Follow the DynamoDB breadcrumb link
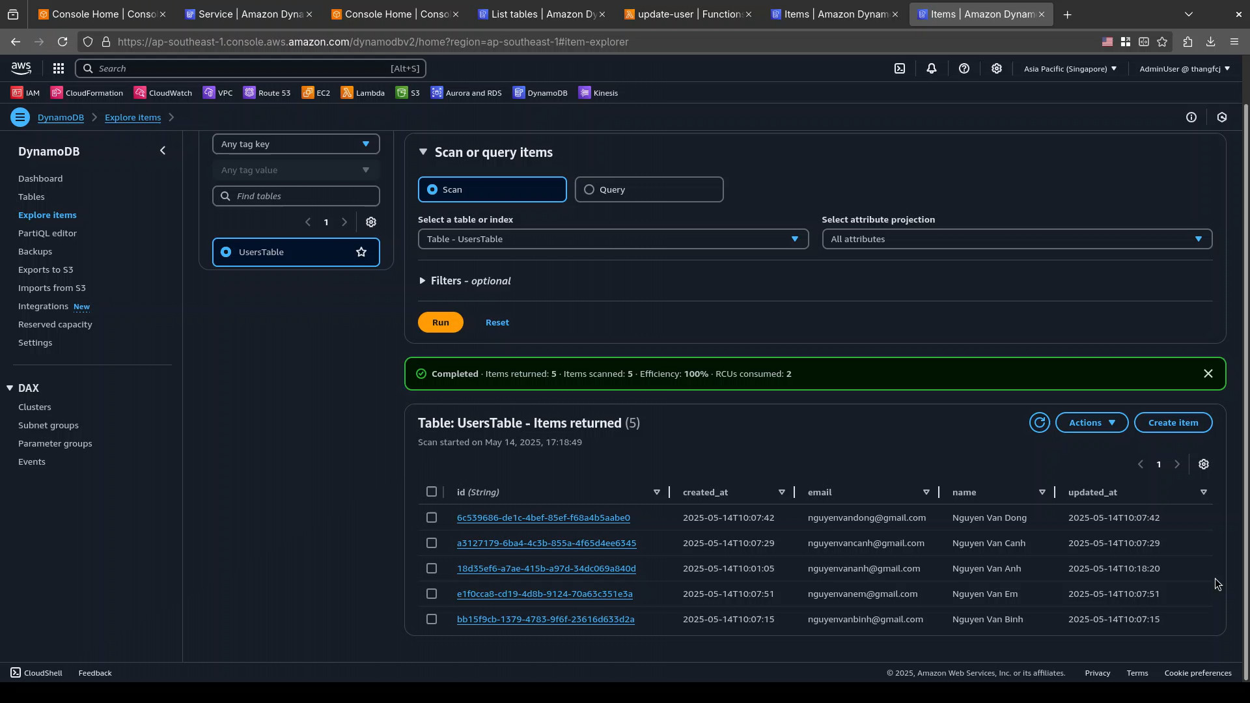The width and height of the screenshot is (1250, 703). point(61,117)
